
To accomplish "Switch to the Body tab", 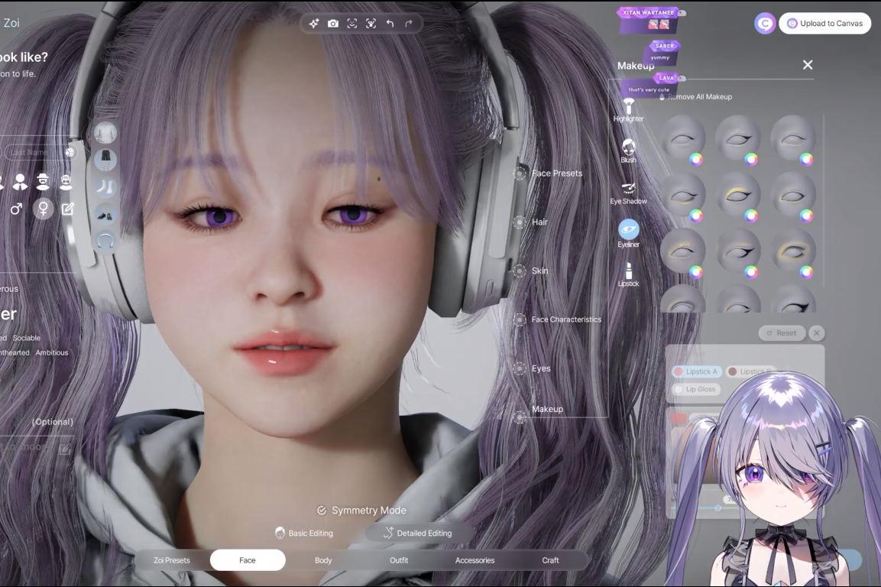I will tap(323, 560).
